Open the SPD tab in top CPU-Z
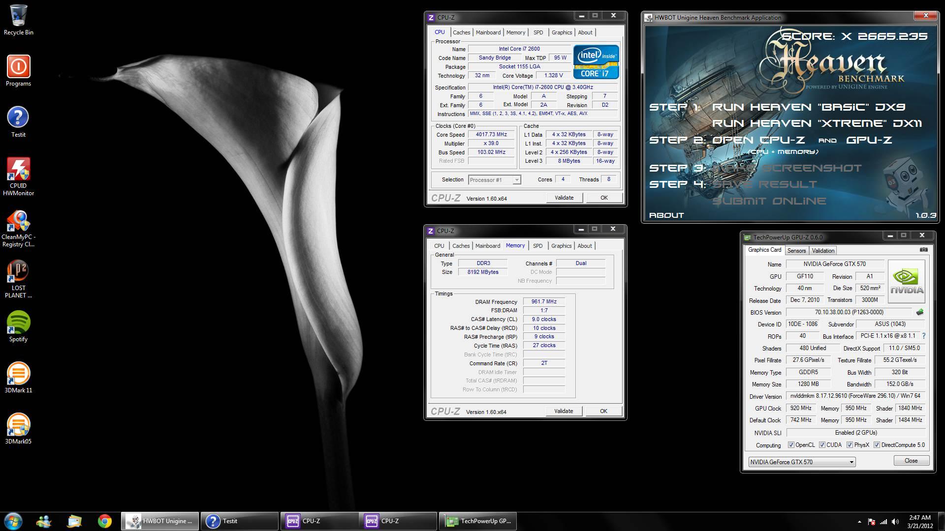945x531 pixels. tap(538, 32)
